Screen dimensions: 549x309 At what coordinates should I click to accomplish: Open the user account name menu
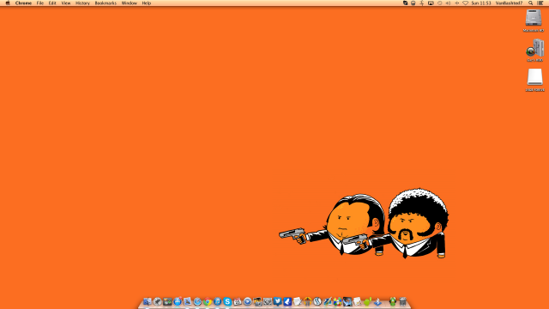point(509,3)
